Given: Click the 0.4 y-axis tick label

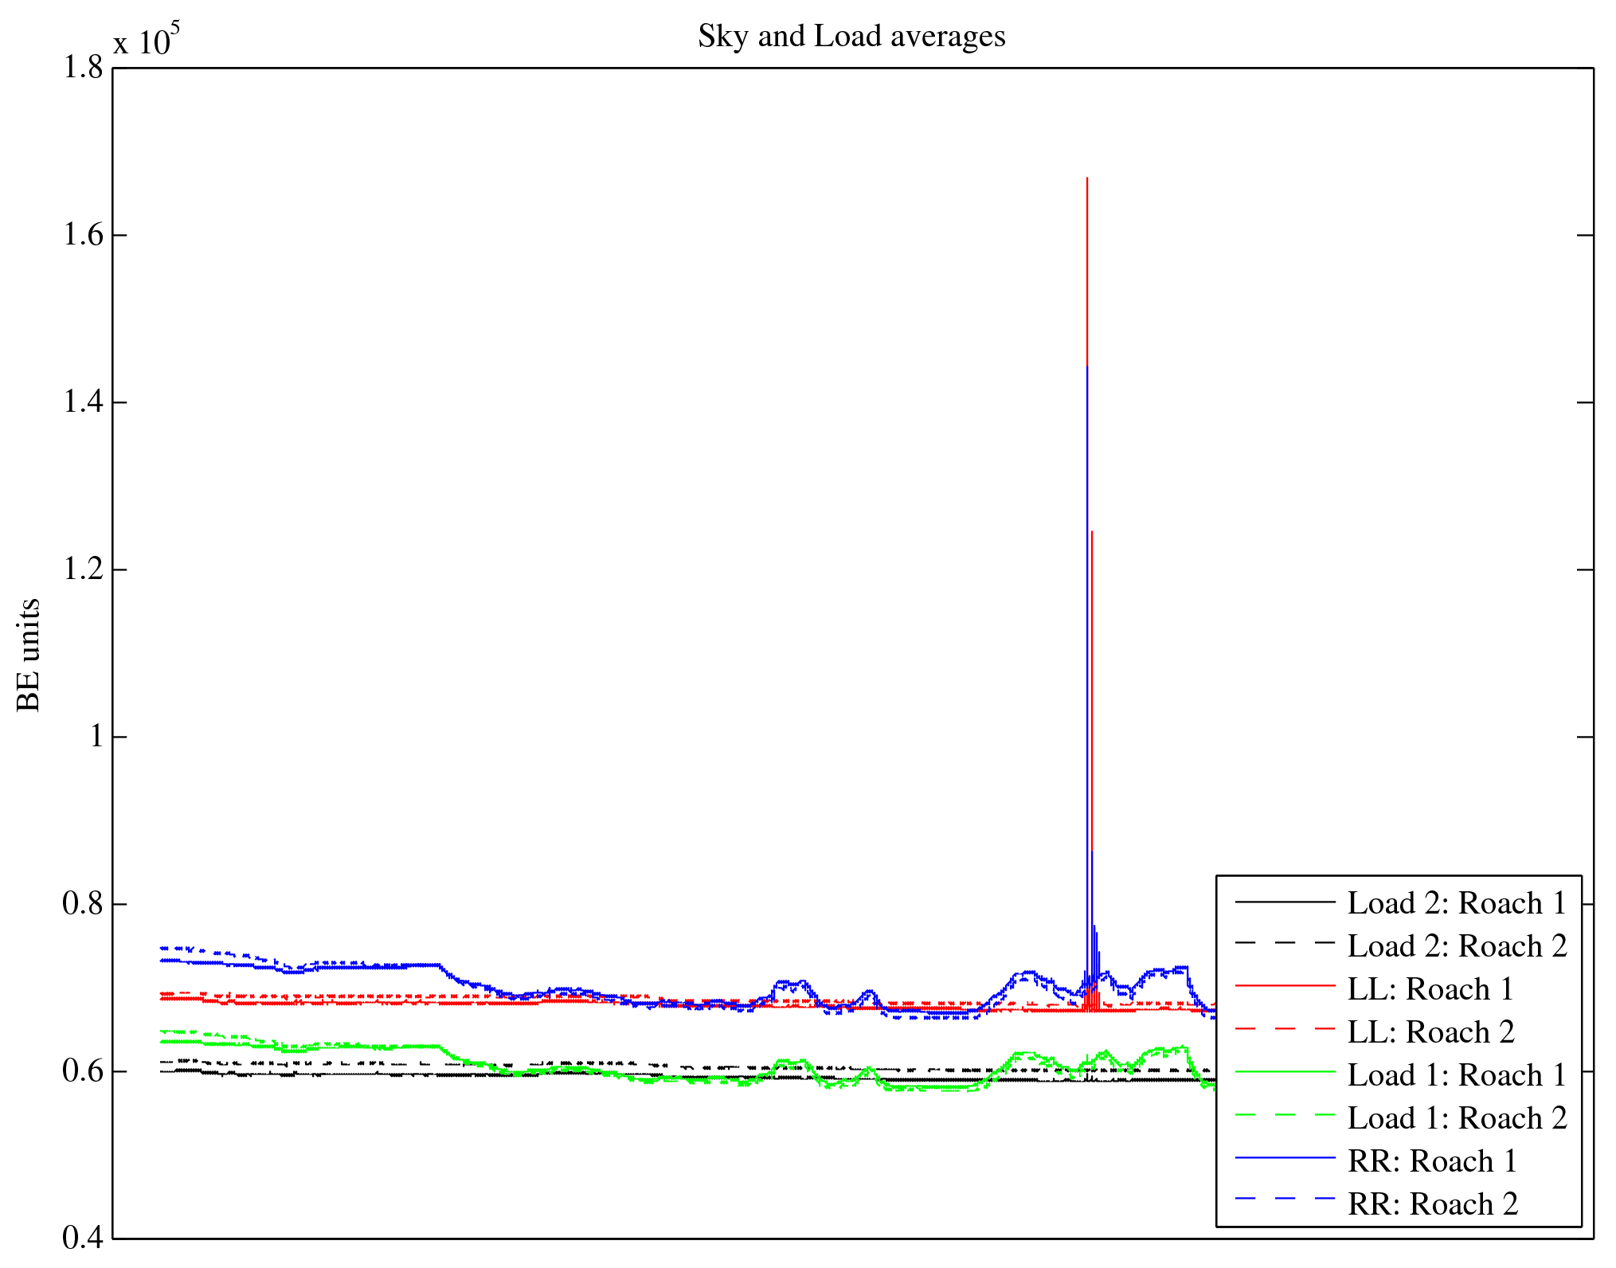Looking at the screenshot, I should coord(83,1238).
